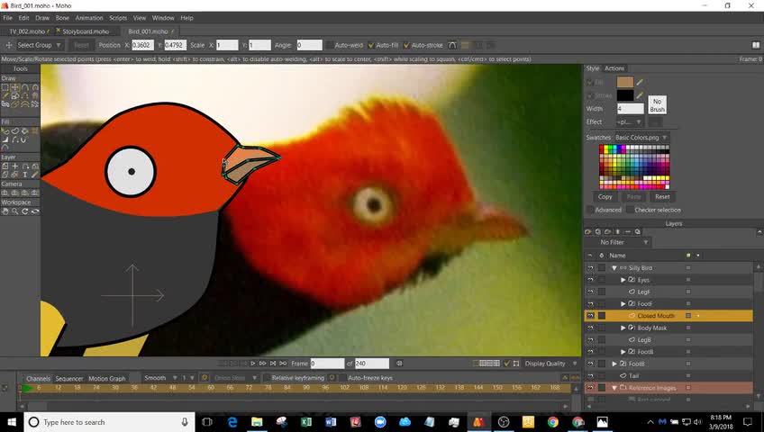The height and width of the screenshot is (432, 764).
Task: Select the Select Shape fill tool
Action: click(x=5, y=130)
